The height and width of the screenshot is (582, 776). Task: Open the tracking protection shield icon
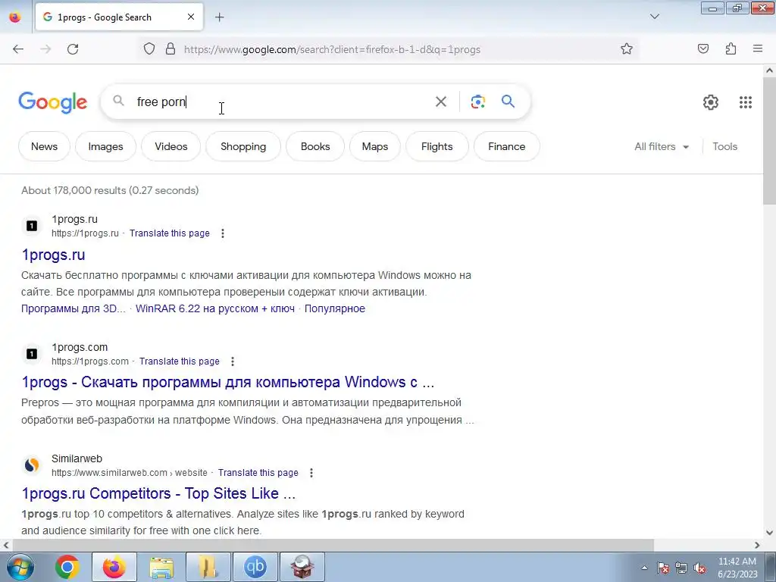[149, 49]
